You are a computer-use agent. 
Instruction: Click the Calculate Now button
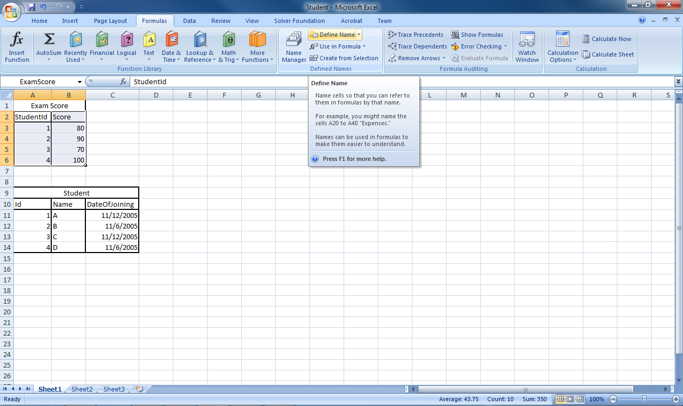607,38
